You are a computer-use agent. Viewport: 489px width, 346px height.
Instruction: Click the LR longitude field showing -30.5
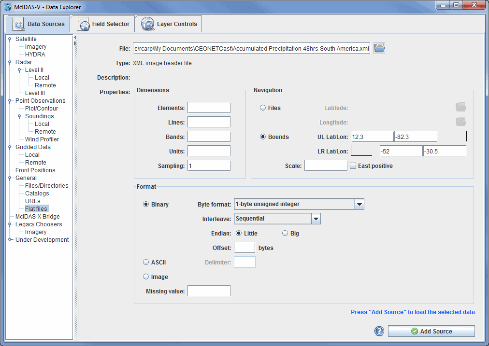[x=445, y=151]
